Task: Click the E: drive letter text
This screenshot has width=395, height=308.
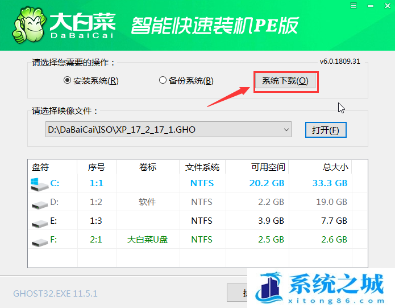Action: [53, 221]
